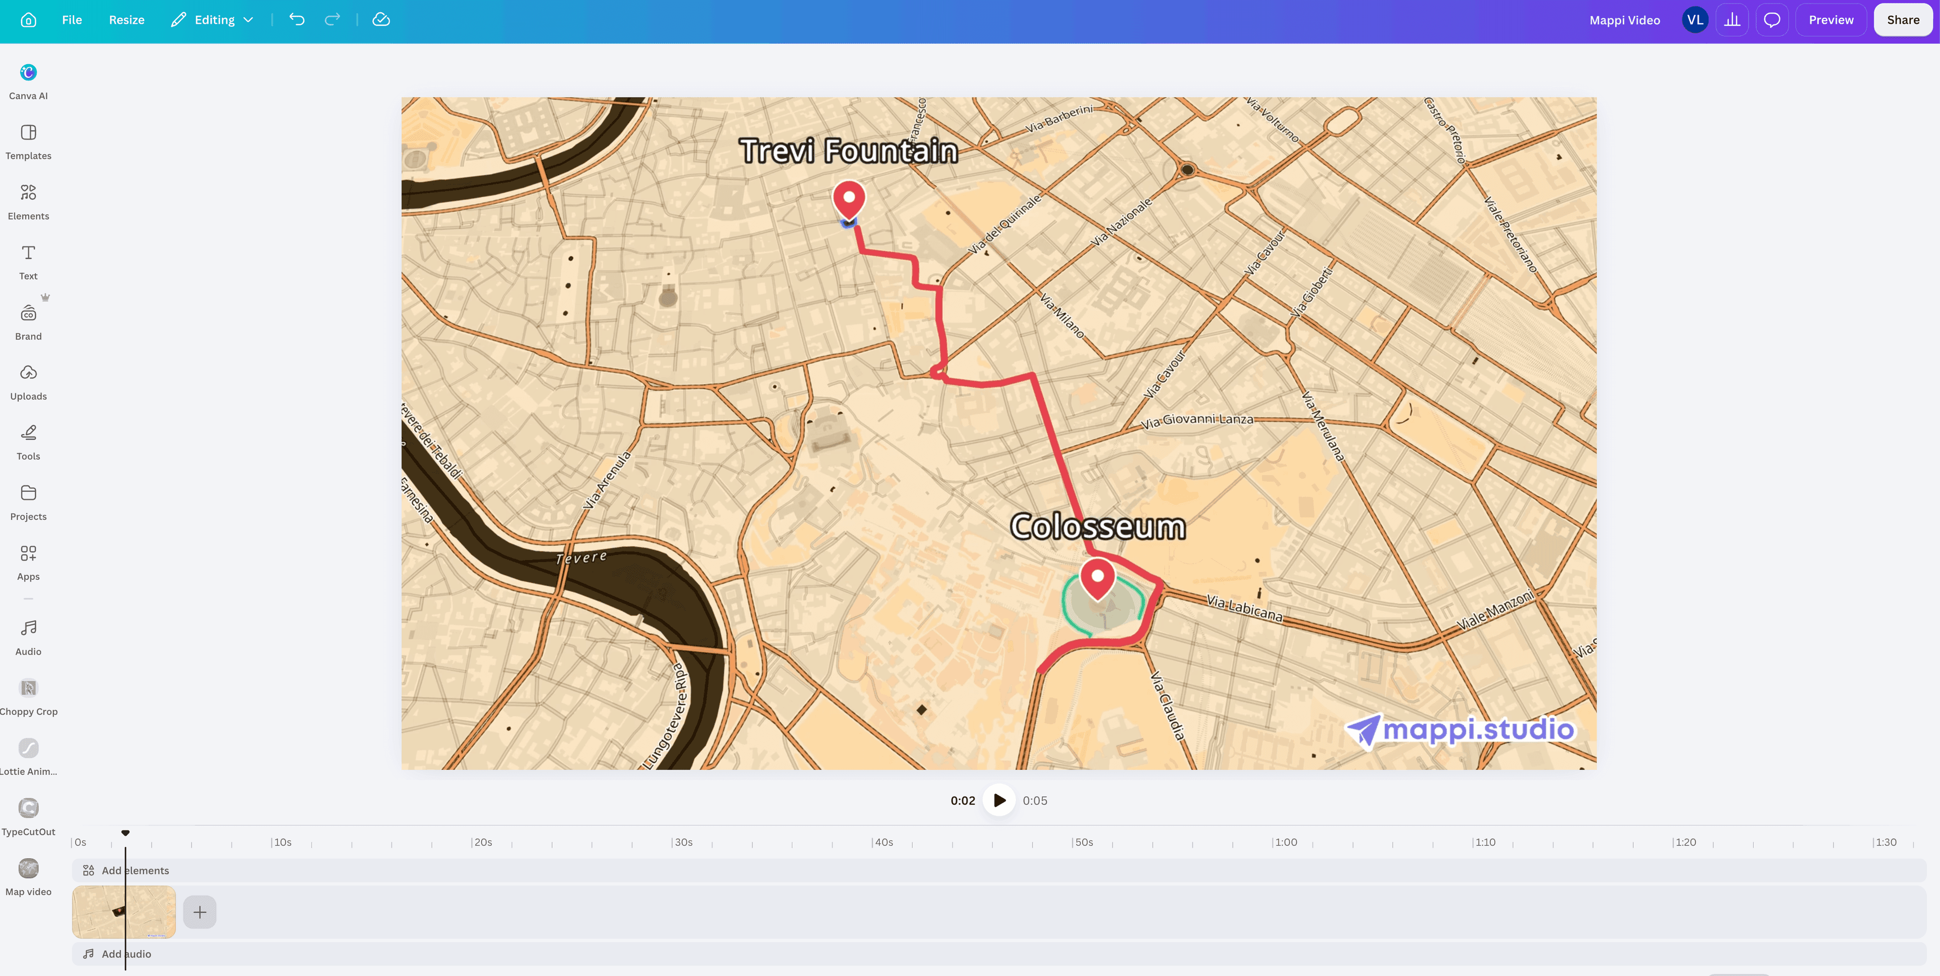Click the Add elements track
Screen dimensions: 1940x976
(999, 870)
